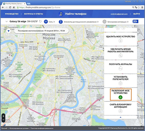Bookmark page with star icon
The width and height of the screenshot is (145, 131).
point(139,7)
